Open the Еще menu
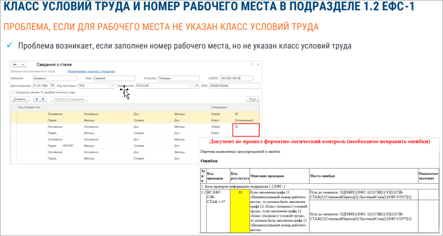 253,99
